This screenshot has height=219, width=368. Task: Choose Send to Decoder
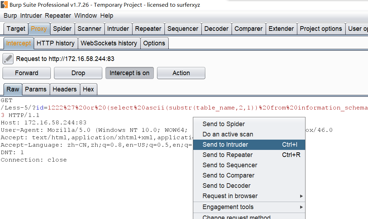[249, 186]
